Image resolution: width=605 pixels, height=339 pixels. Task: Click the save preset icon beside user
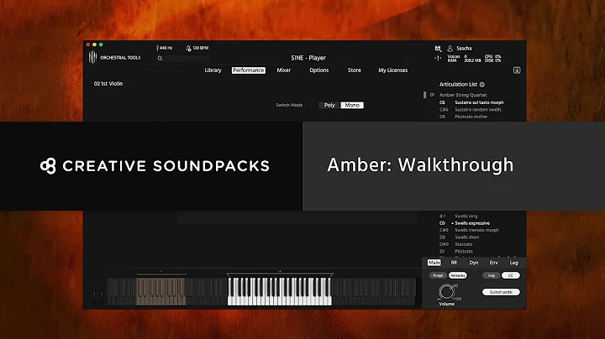438,48
